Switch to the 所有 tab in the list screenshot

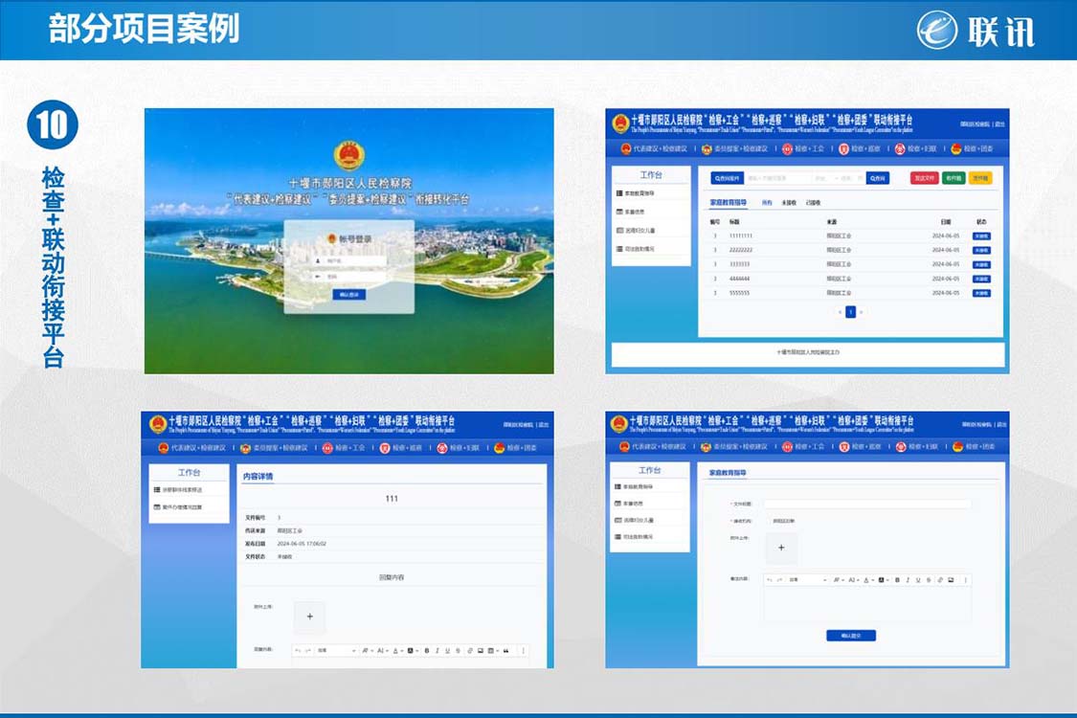pyautogui.click(x=767, y=203)
